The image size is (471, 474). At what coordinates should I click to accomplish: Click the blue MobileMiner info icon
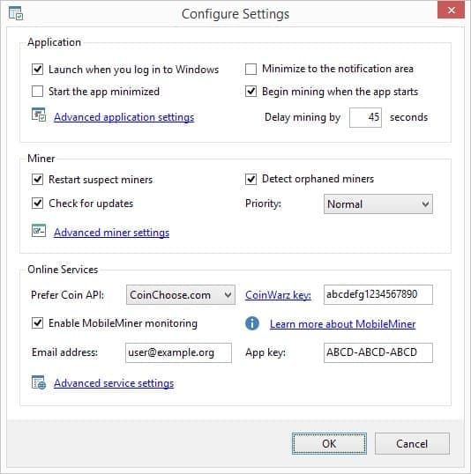(x=252, y=323)
